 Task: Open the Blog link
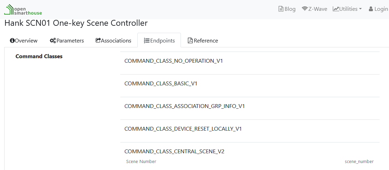tap(290, 9)
